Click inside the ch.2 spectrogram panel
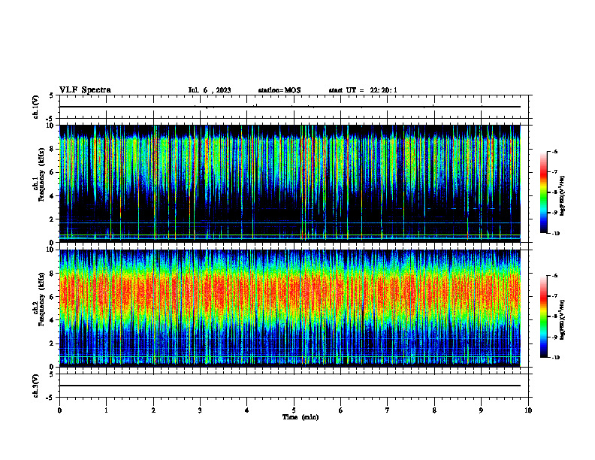The height and width of the screenshot is (460, 595). [290, 308]
